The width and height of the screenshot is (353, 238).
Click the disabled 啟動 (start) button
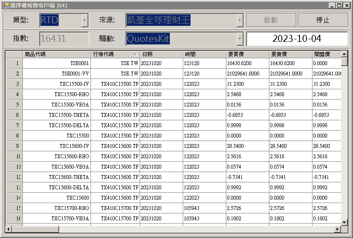click(271, 20)
